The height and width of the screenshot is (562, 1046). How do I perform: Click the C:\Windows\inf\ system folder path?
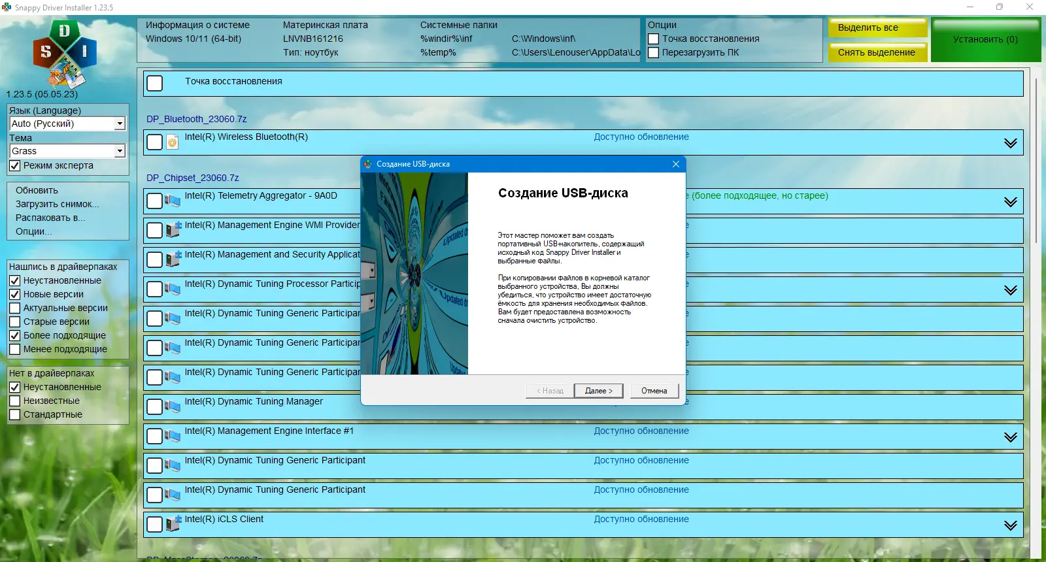[x=544, y=39]
